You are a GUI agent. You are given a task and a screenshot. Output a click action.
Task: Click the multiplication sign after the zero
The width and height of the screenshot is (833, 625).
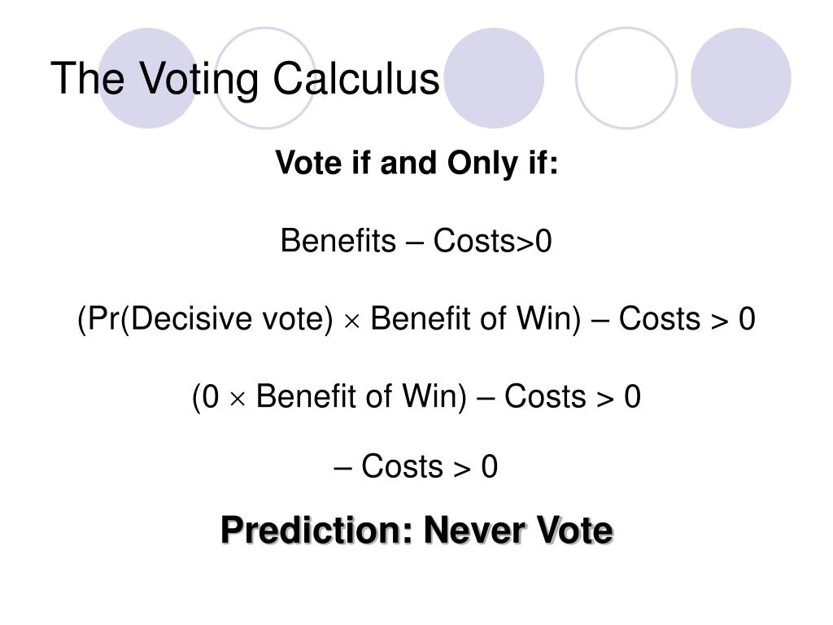tap(238, 400)
